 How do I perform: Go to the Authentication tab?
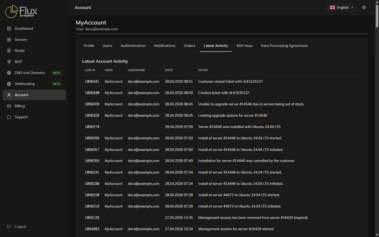click(133, 46)
